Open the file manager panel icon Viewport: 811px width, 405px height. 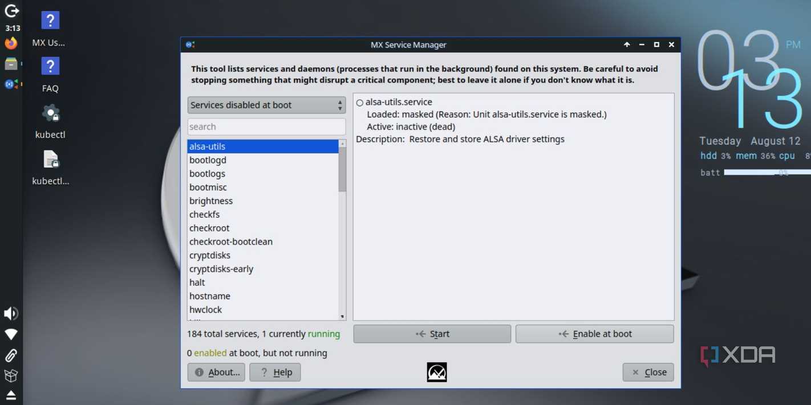click(x=11, y=64)
